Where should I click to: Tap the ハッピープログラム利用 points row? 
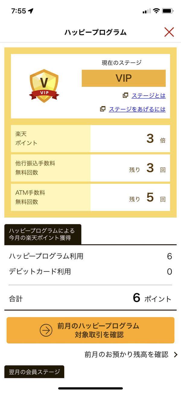click(91, 256)
